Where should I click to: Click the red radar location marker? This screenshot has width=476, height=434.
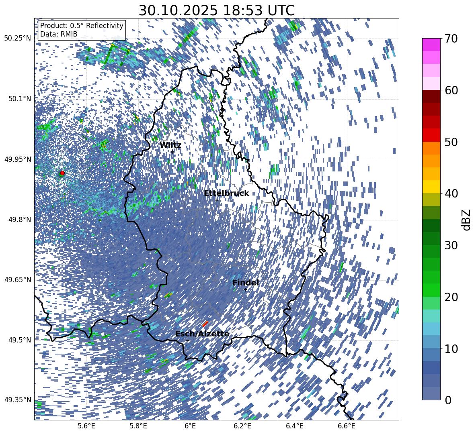(62, 173)
